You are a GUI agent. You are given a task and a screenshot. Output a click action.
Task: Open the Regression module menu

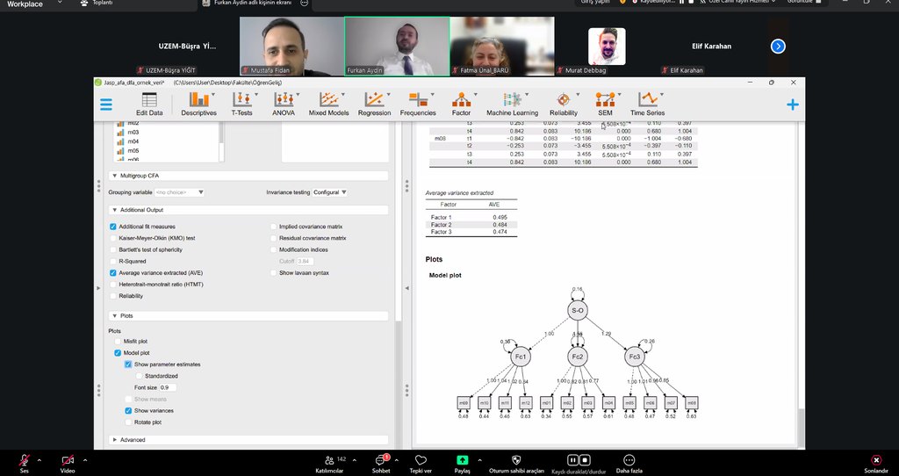click(x=374, y=104)
